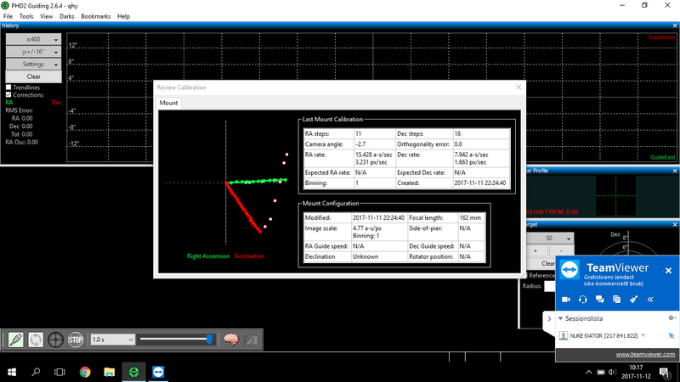
Task: Open the y:+/-16" scale dropdown
Action: (x=33, y=52)
